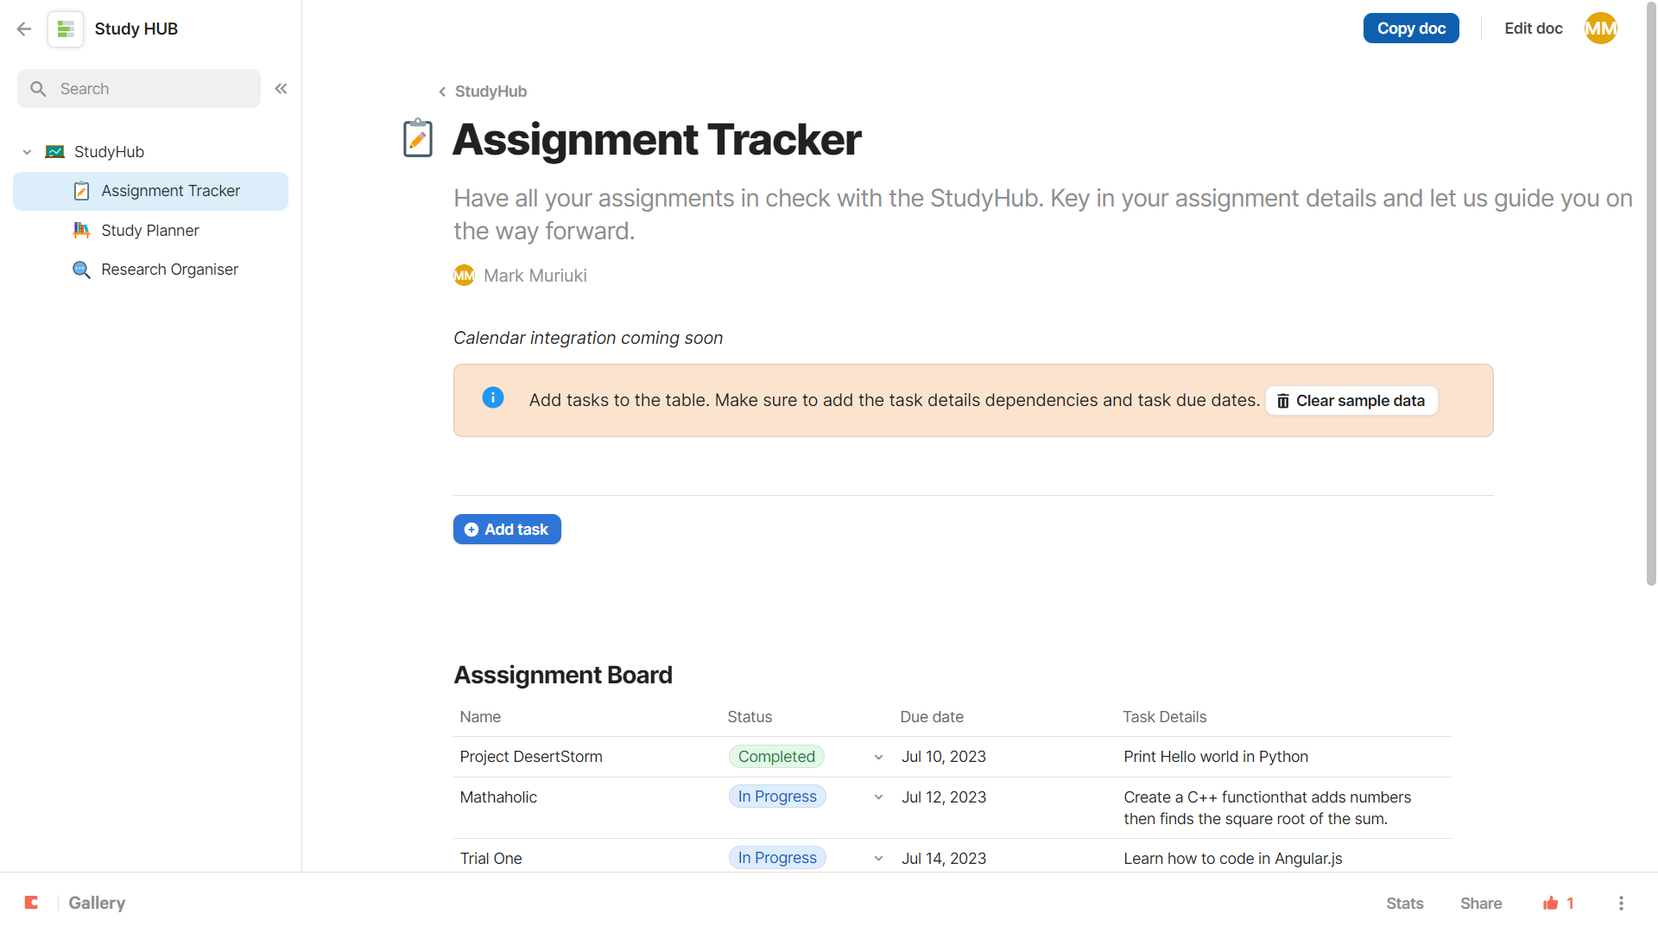
Task: Open status dropdown for Project DesertStorm
Action: 878,758
